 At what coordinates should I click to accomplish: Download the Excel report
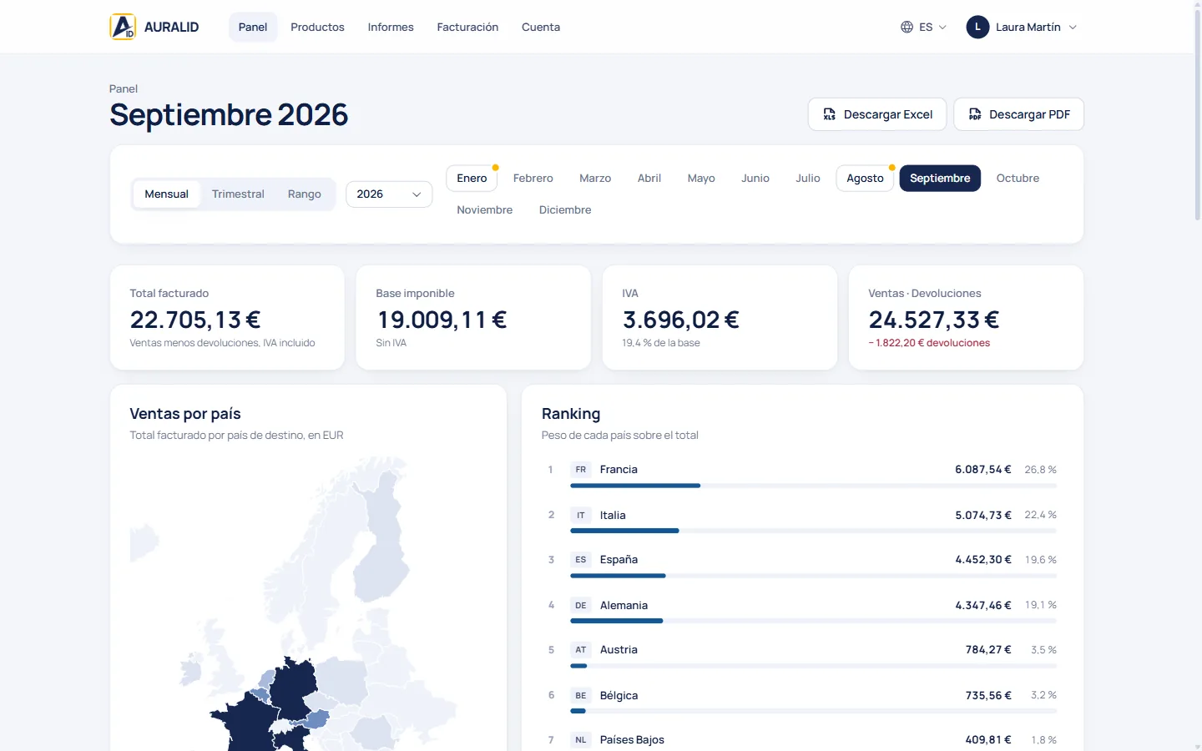click(x=877, y=114)
